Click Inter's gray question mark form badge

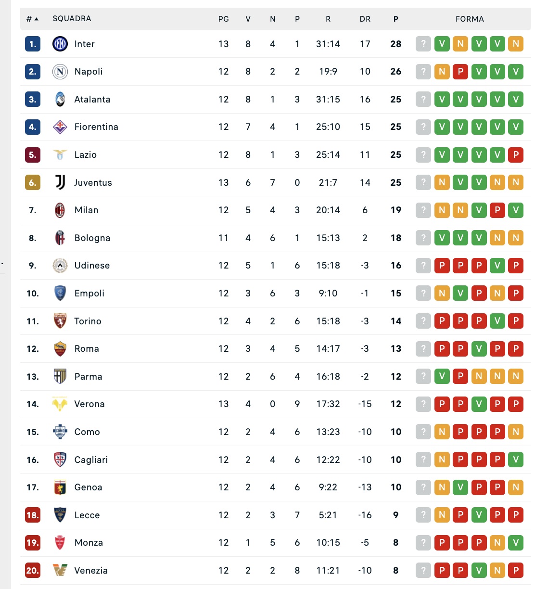(423, 44)
